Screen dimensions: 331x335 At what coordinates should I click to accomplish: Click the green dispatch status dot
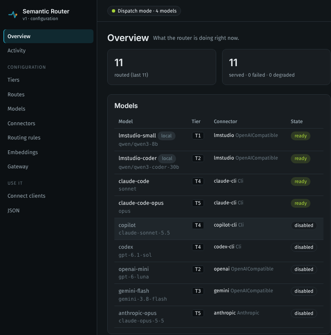pyautogui.click(x=114, y=11)
